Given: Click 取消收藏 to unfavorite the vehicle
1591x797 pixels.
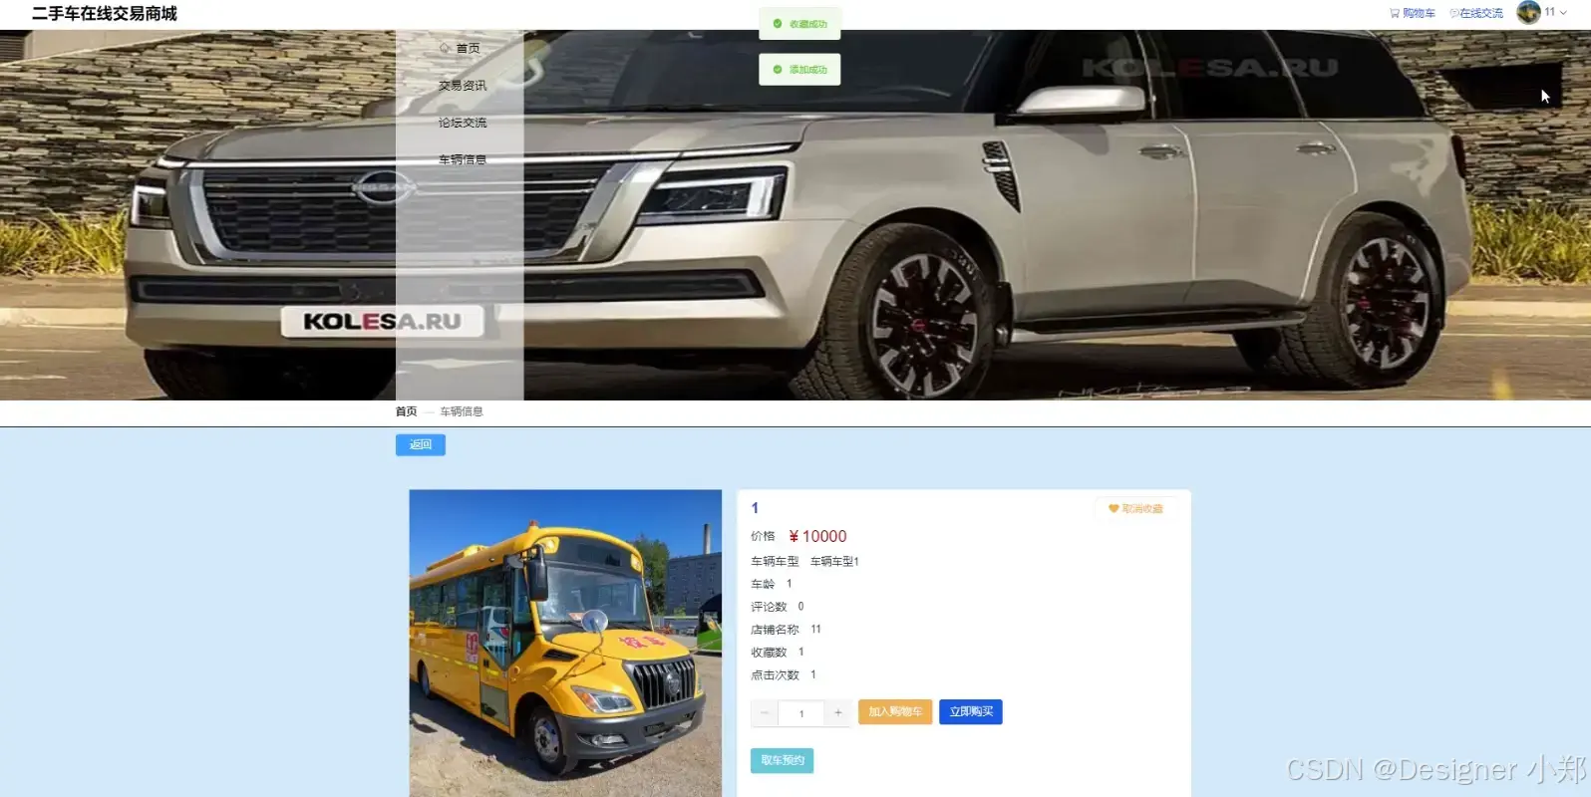Looking at the screenshot, I should point(1135,509).
